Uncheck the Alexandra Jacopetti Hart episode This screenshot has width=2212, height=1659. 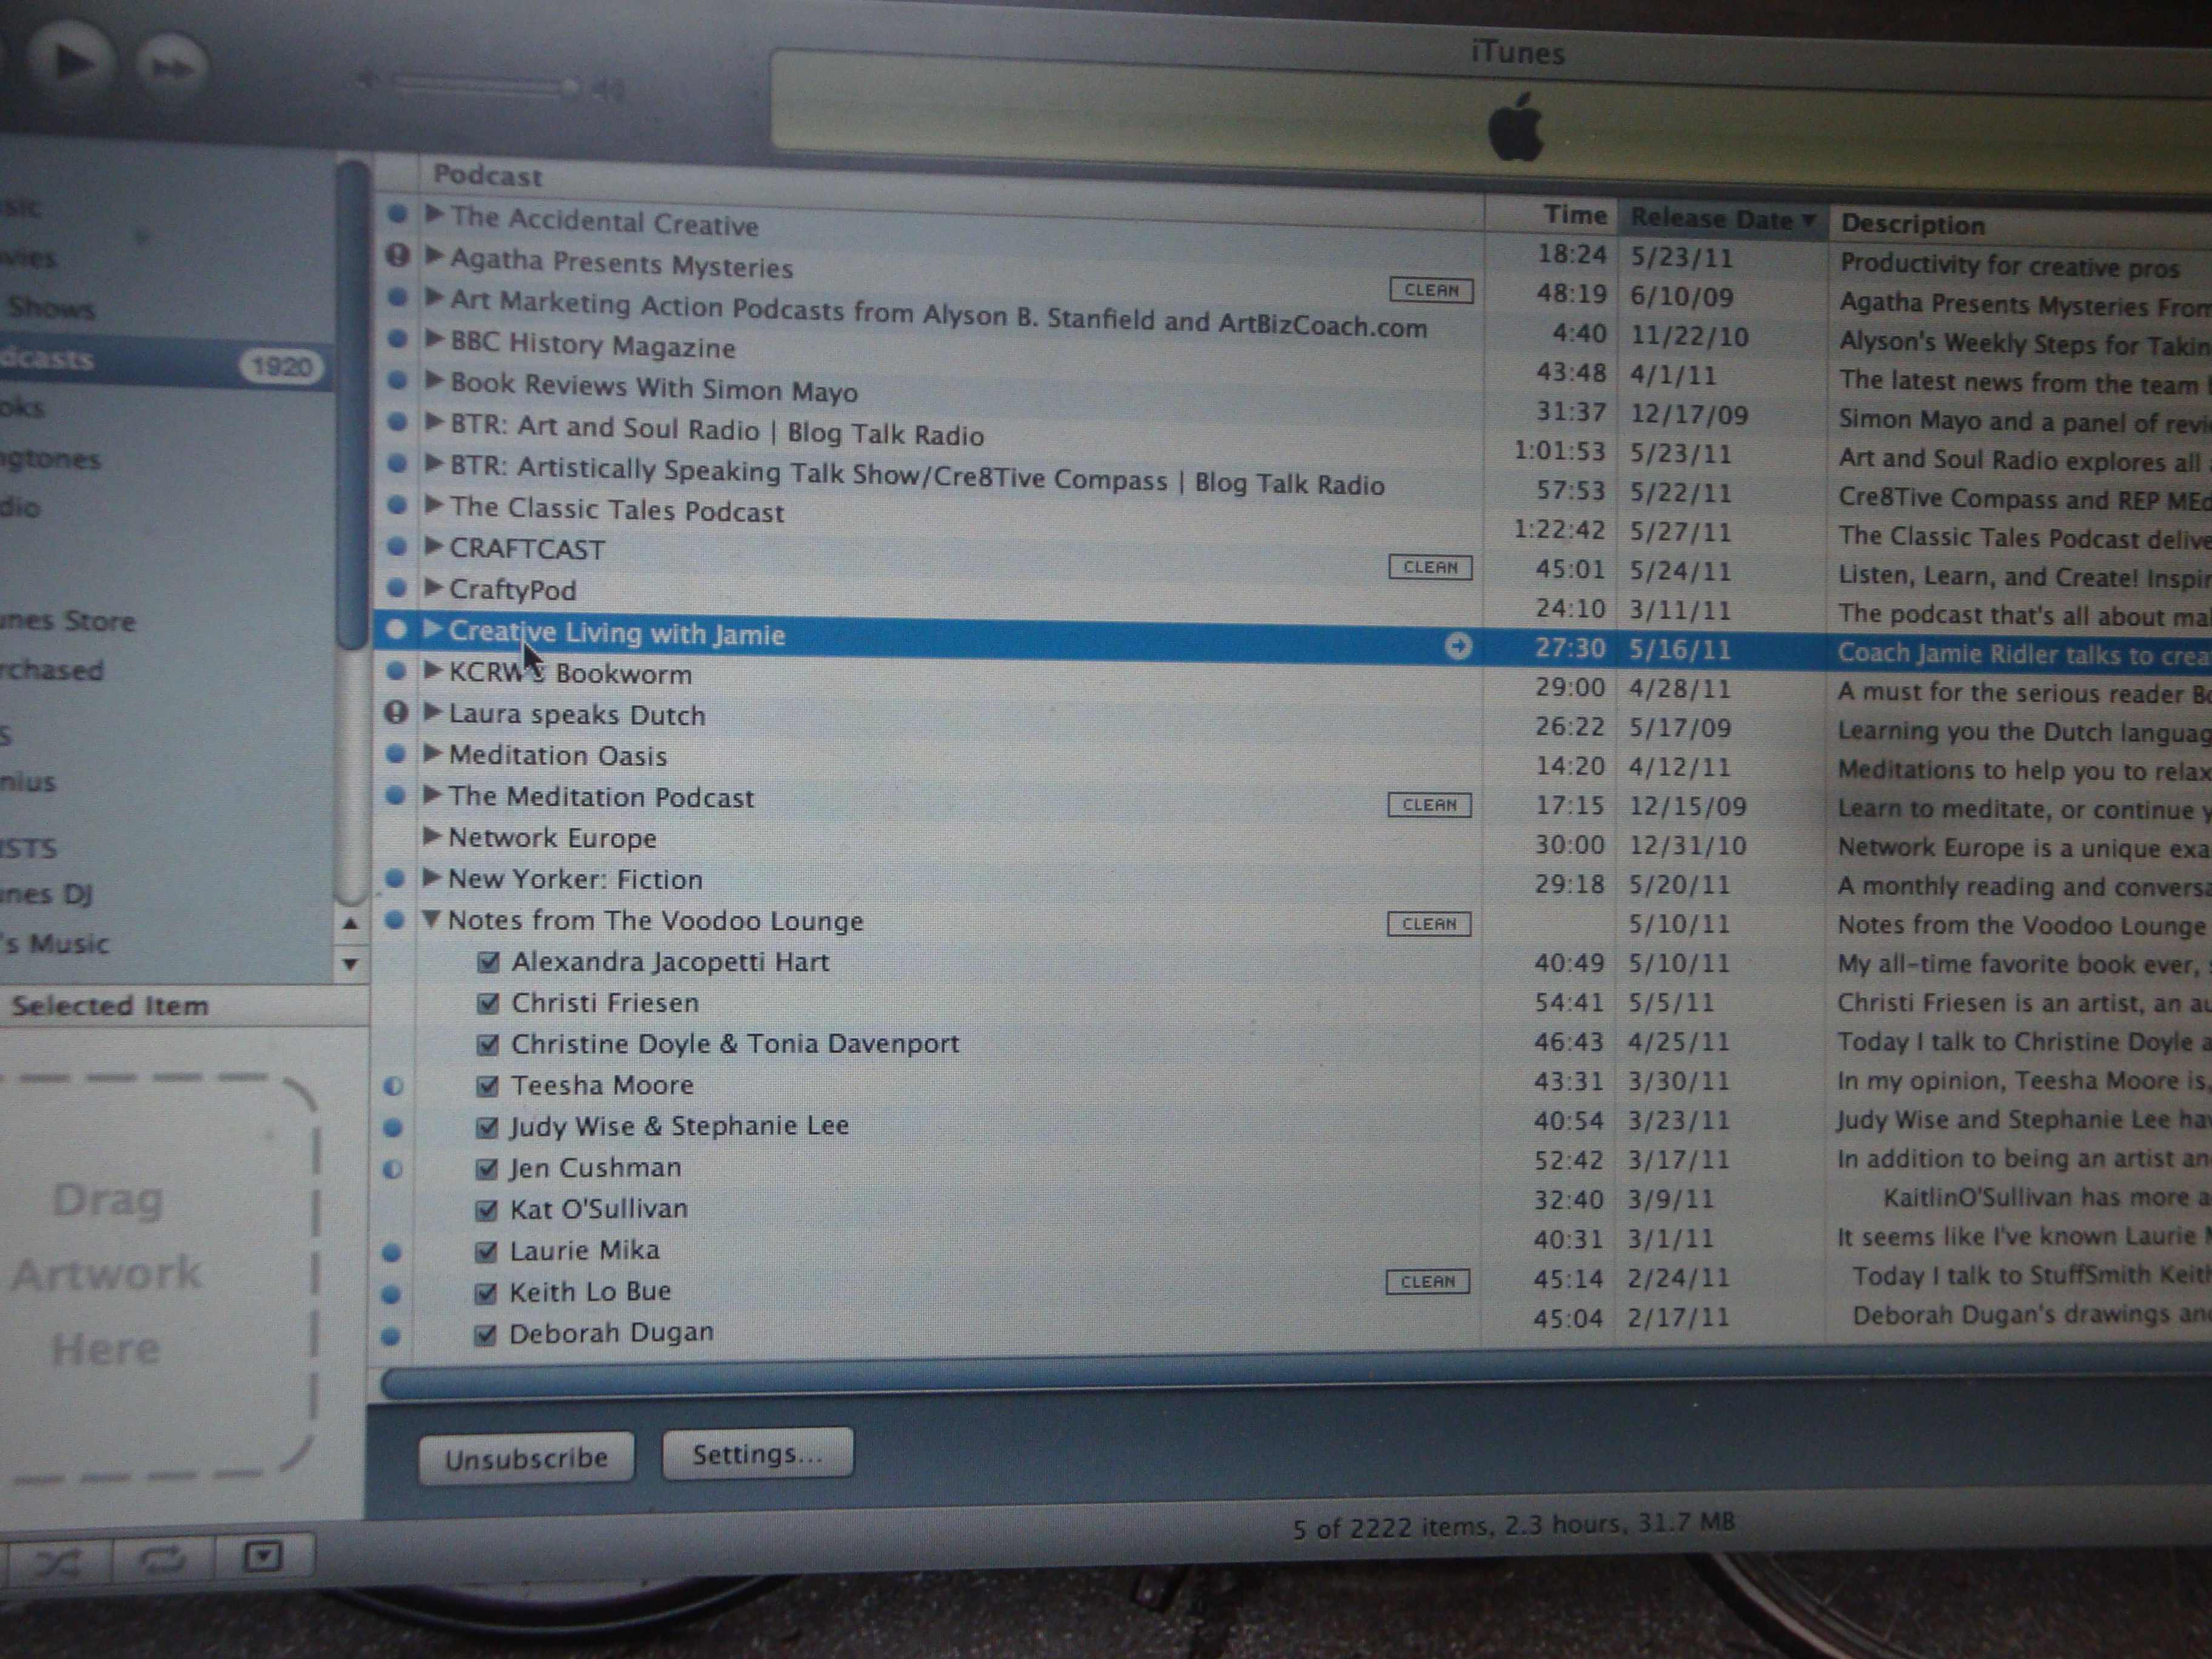pos(489,962)
